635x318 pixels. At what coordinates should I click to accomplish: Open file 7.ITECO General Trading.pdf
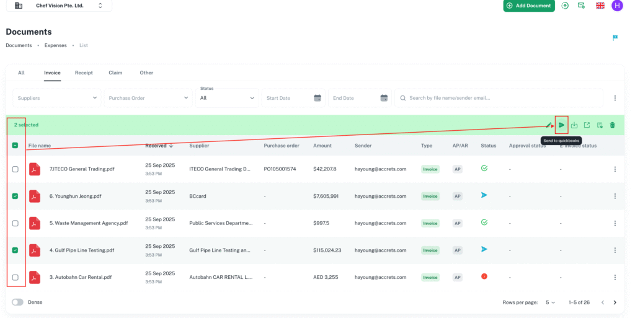82,169
